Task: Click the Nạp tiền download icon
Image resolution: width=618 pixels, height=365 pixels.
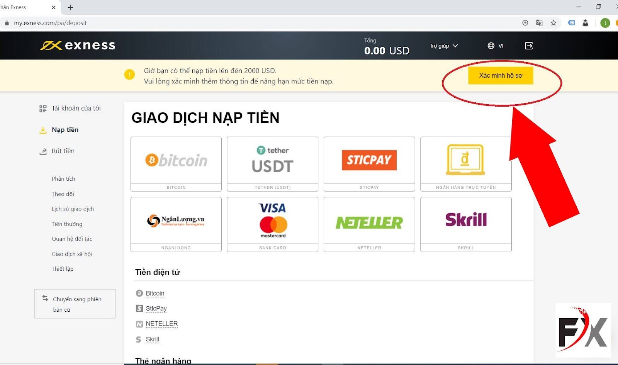Action: (43, 130)
